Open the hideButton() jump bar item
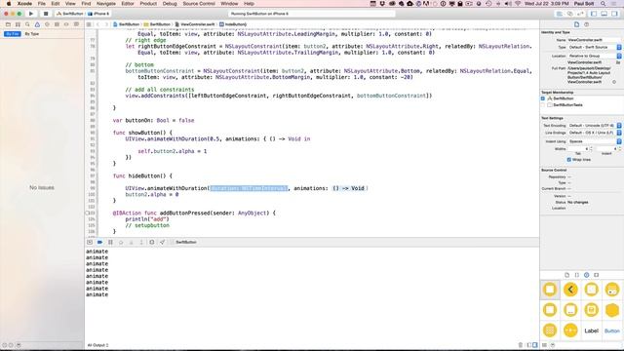 (x=233, y=24)
